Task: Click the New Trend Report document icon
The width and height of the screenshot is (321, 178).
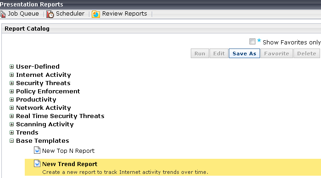Action: pos(37,163)
